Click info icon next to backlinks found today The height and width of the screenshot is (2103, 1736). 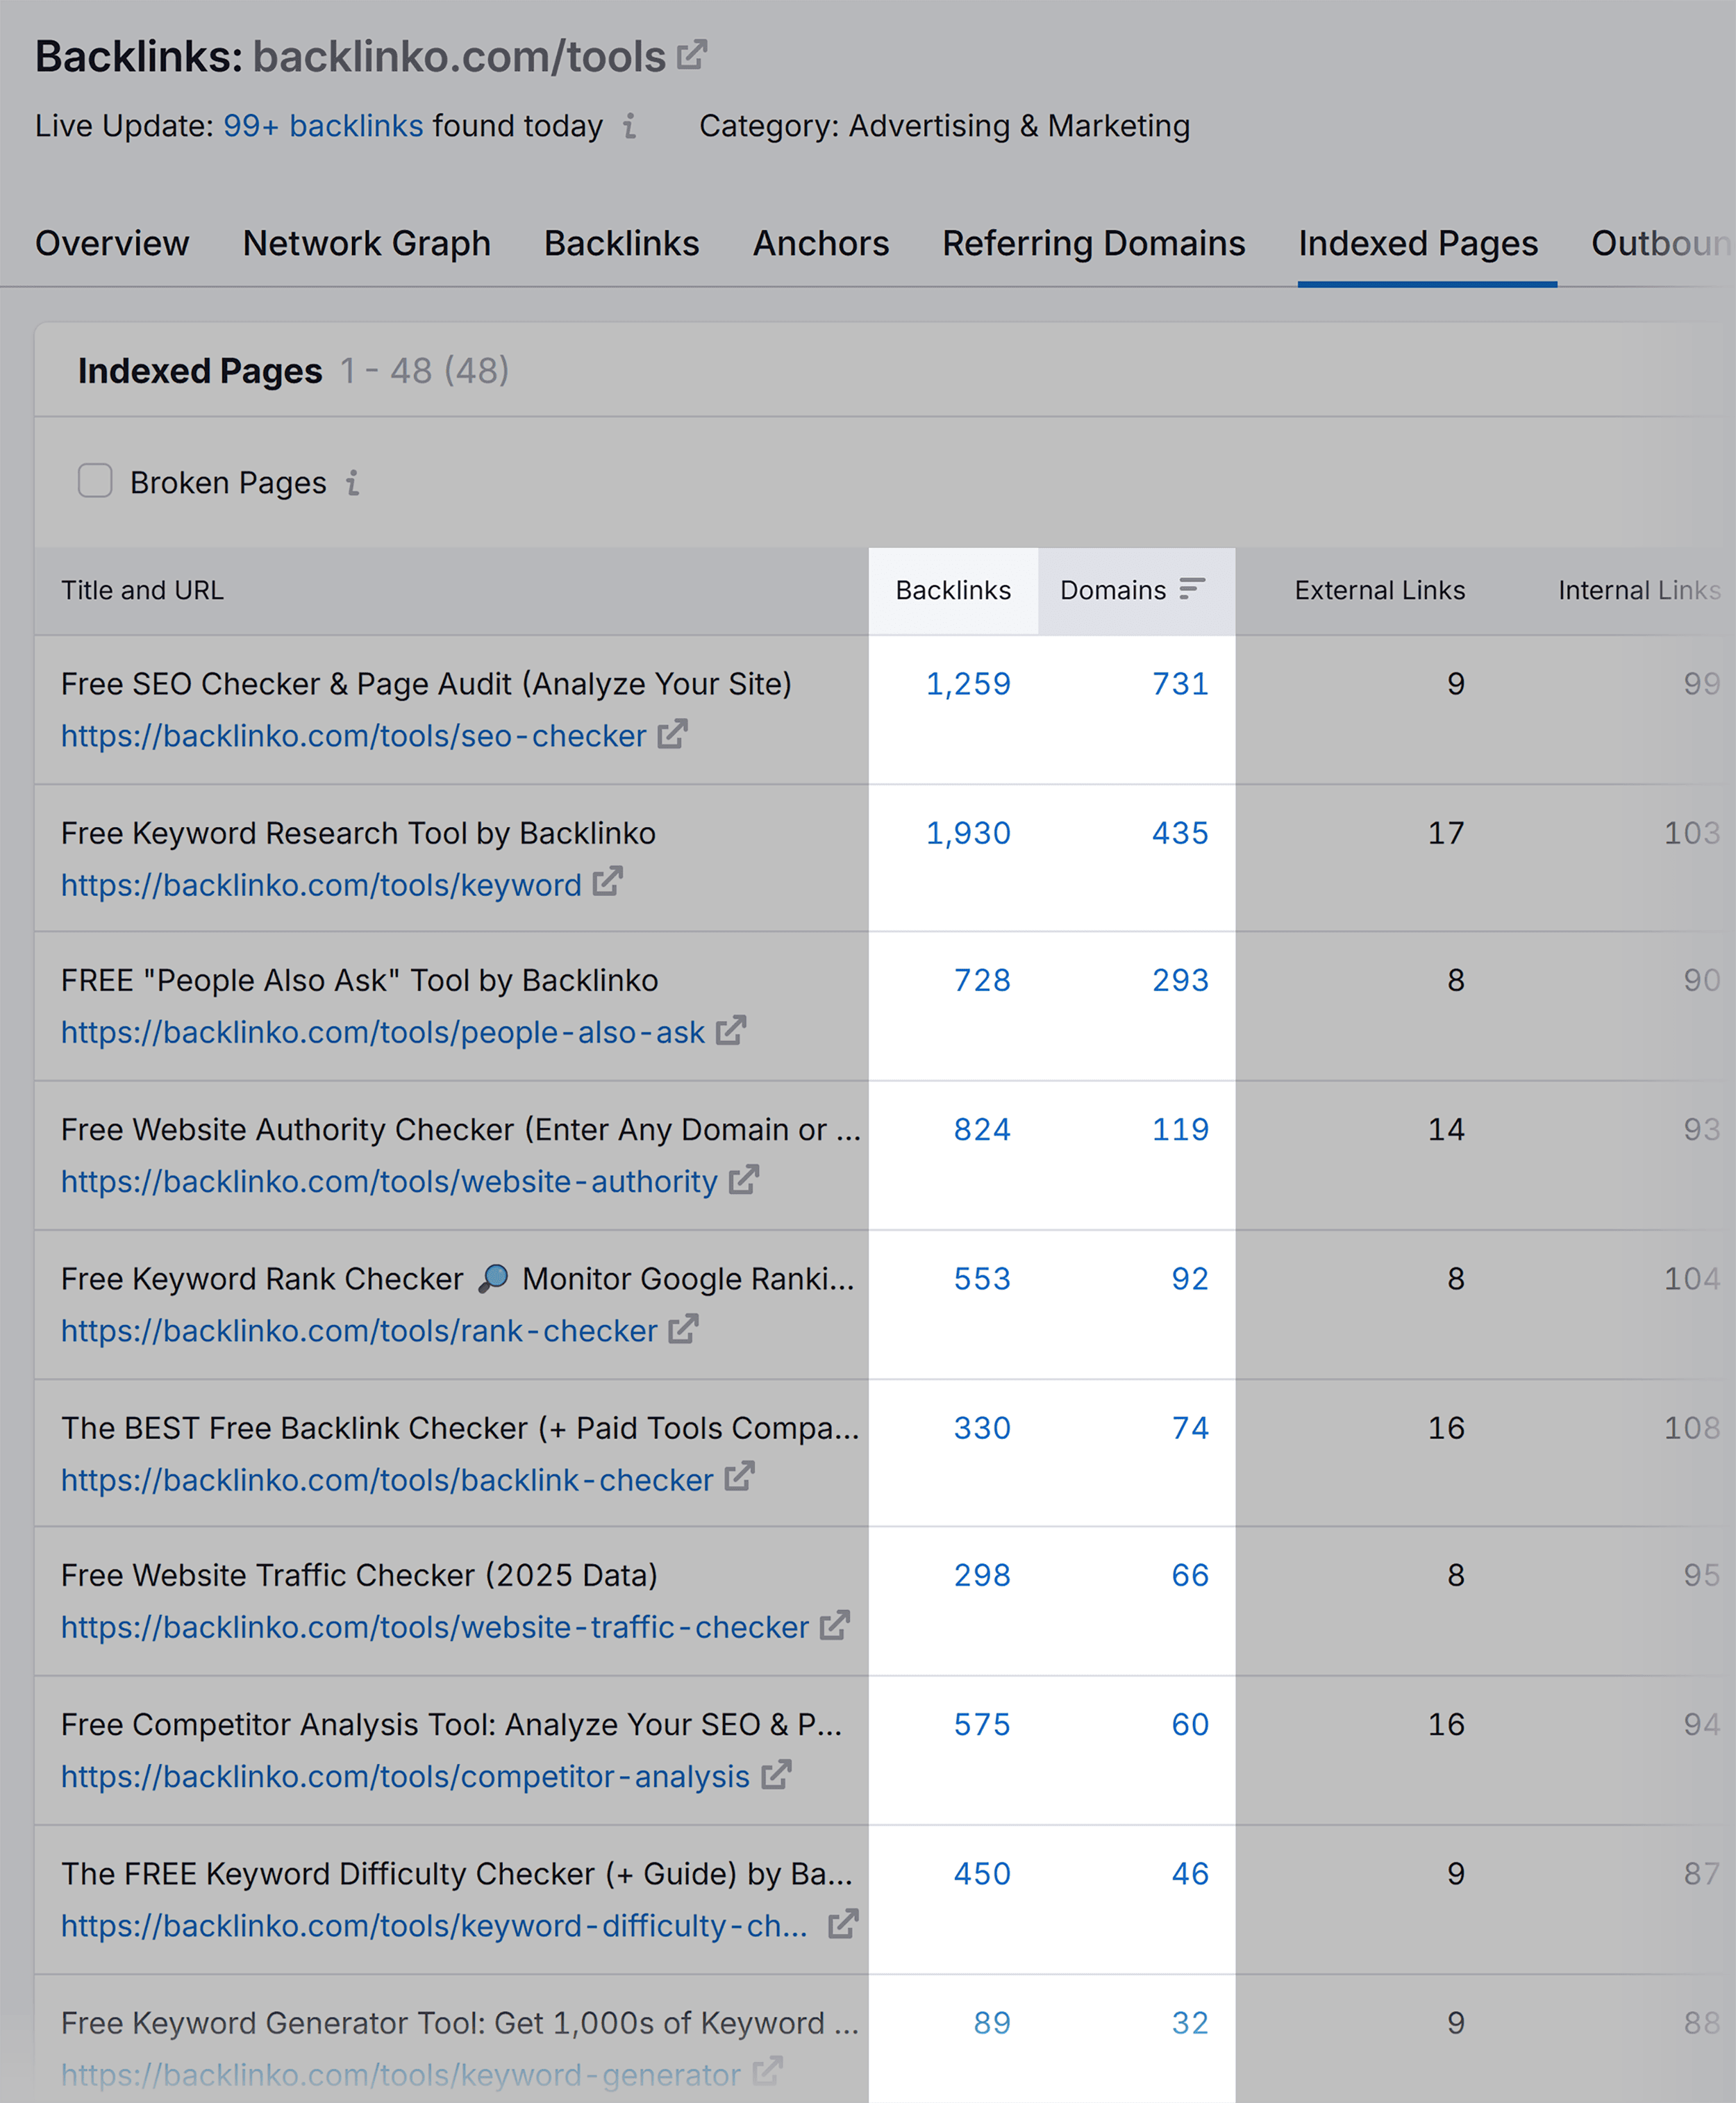[x=629, y=126]
